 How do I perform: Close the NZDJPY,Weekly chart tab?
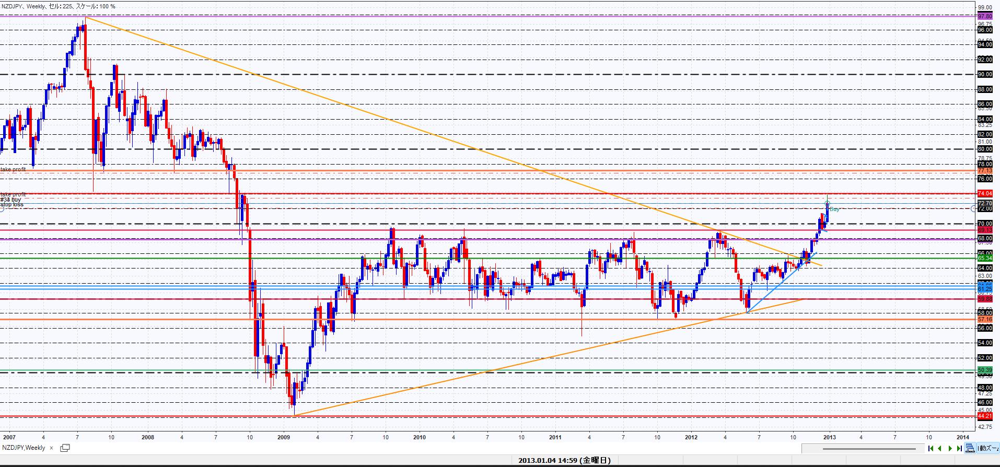52,448
